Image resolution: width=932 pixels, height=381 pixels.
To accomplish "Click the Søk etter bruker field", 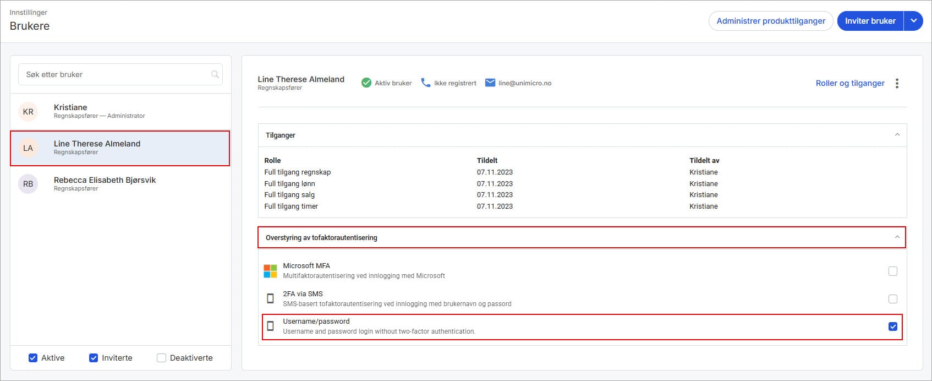I will pos(120,74).
